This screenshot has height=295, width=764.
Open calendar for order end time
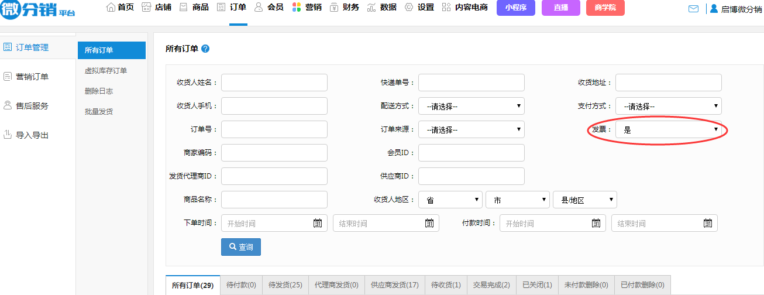pos(429,223)
